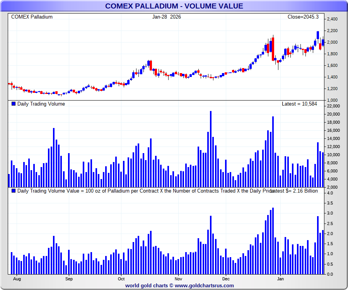Select the Close=2045.3 price readout
Viewport: 348px width, 290px height.
pos(303,17)
